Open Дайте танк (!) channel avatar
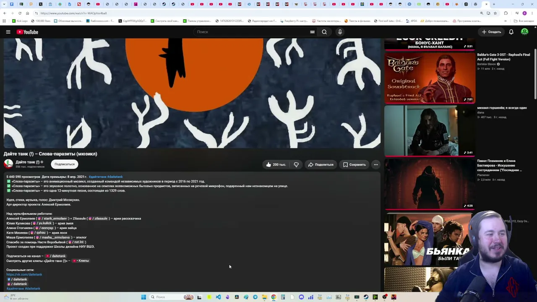The height and width of the screenshot is (302, 537). (8, 164)
